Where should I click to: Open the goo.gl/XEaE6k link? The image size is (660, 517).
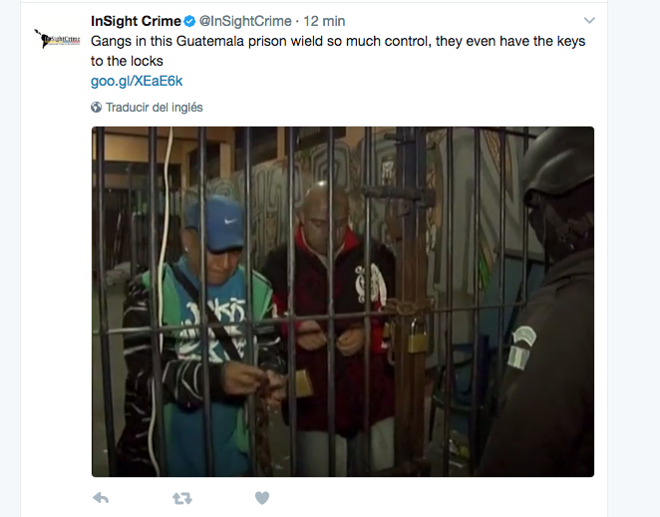(137, 81)
